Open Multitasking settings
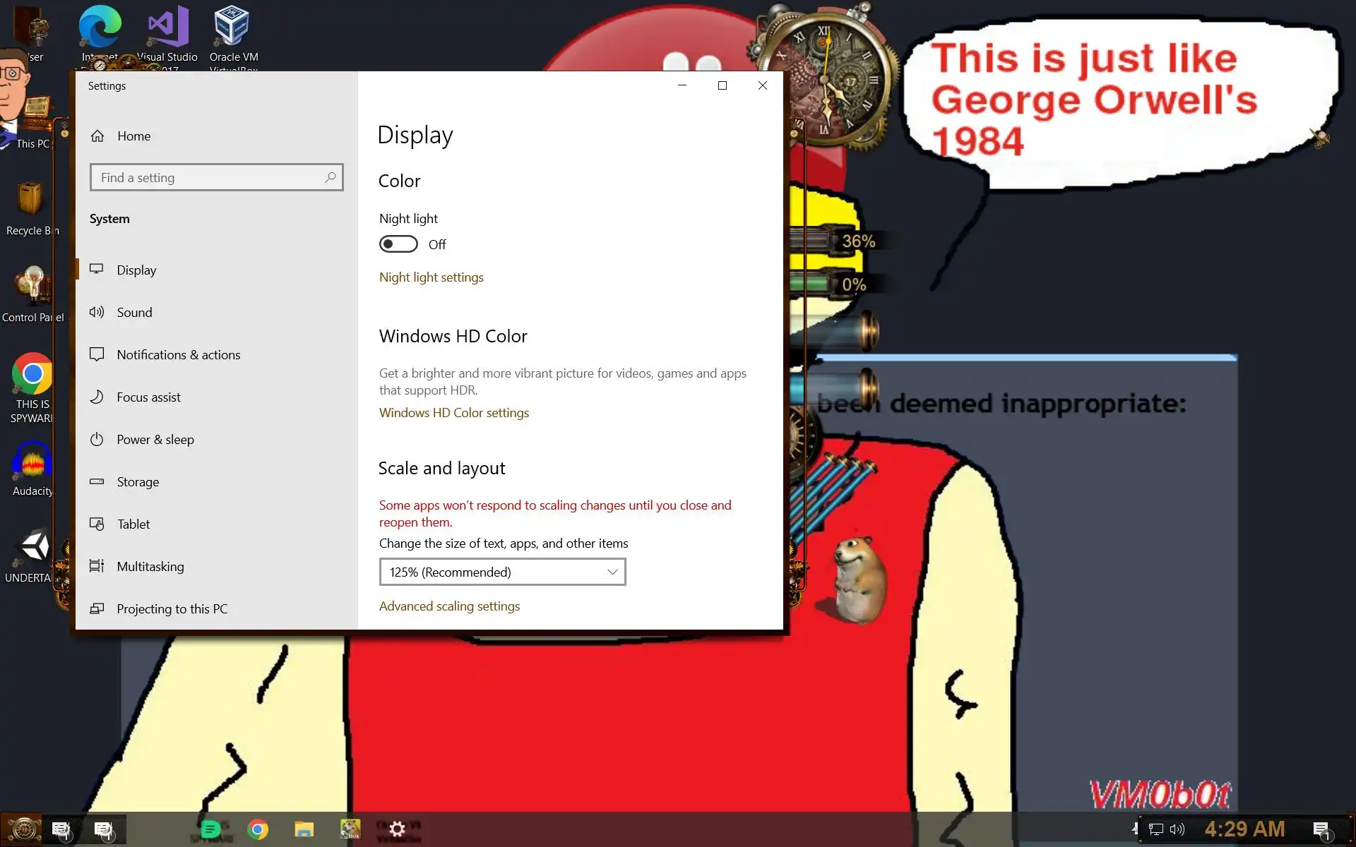 [150, 567]
